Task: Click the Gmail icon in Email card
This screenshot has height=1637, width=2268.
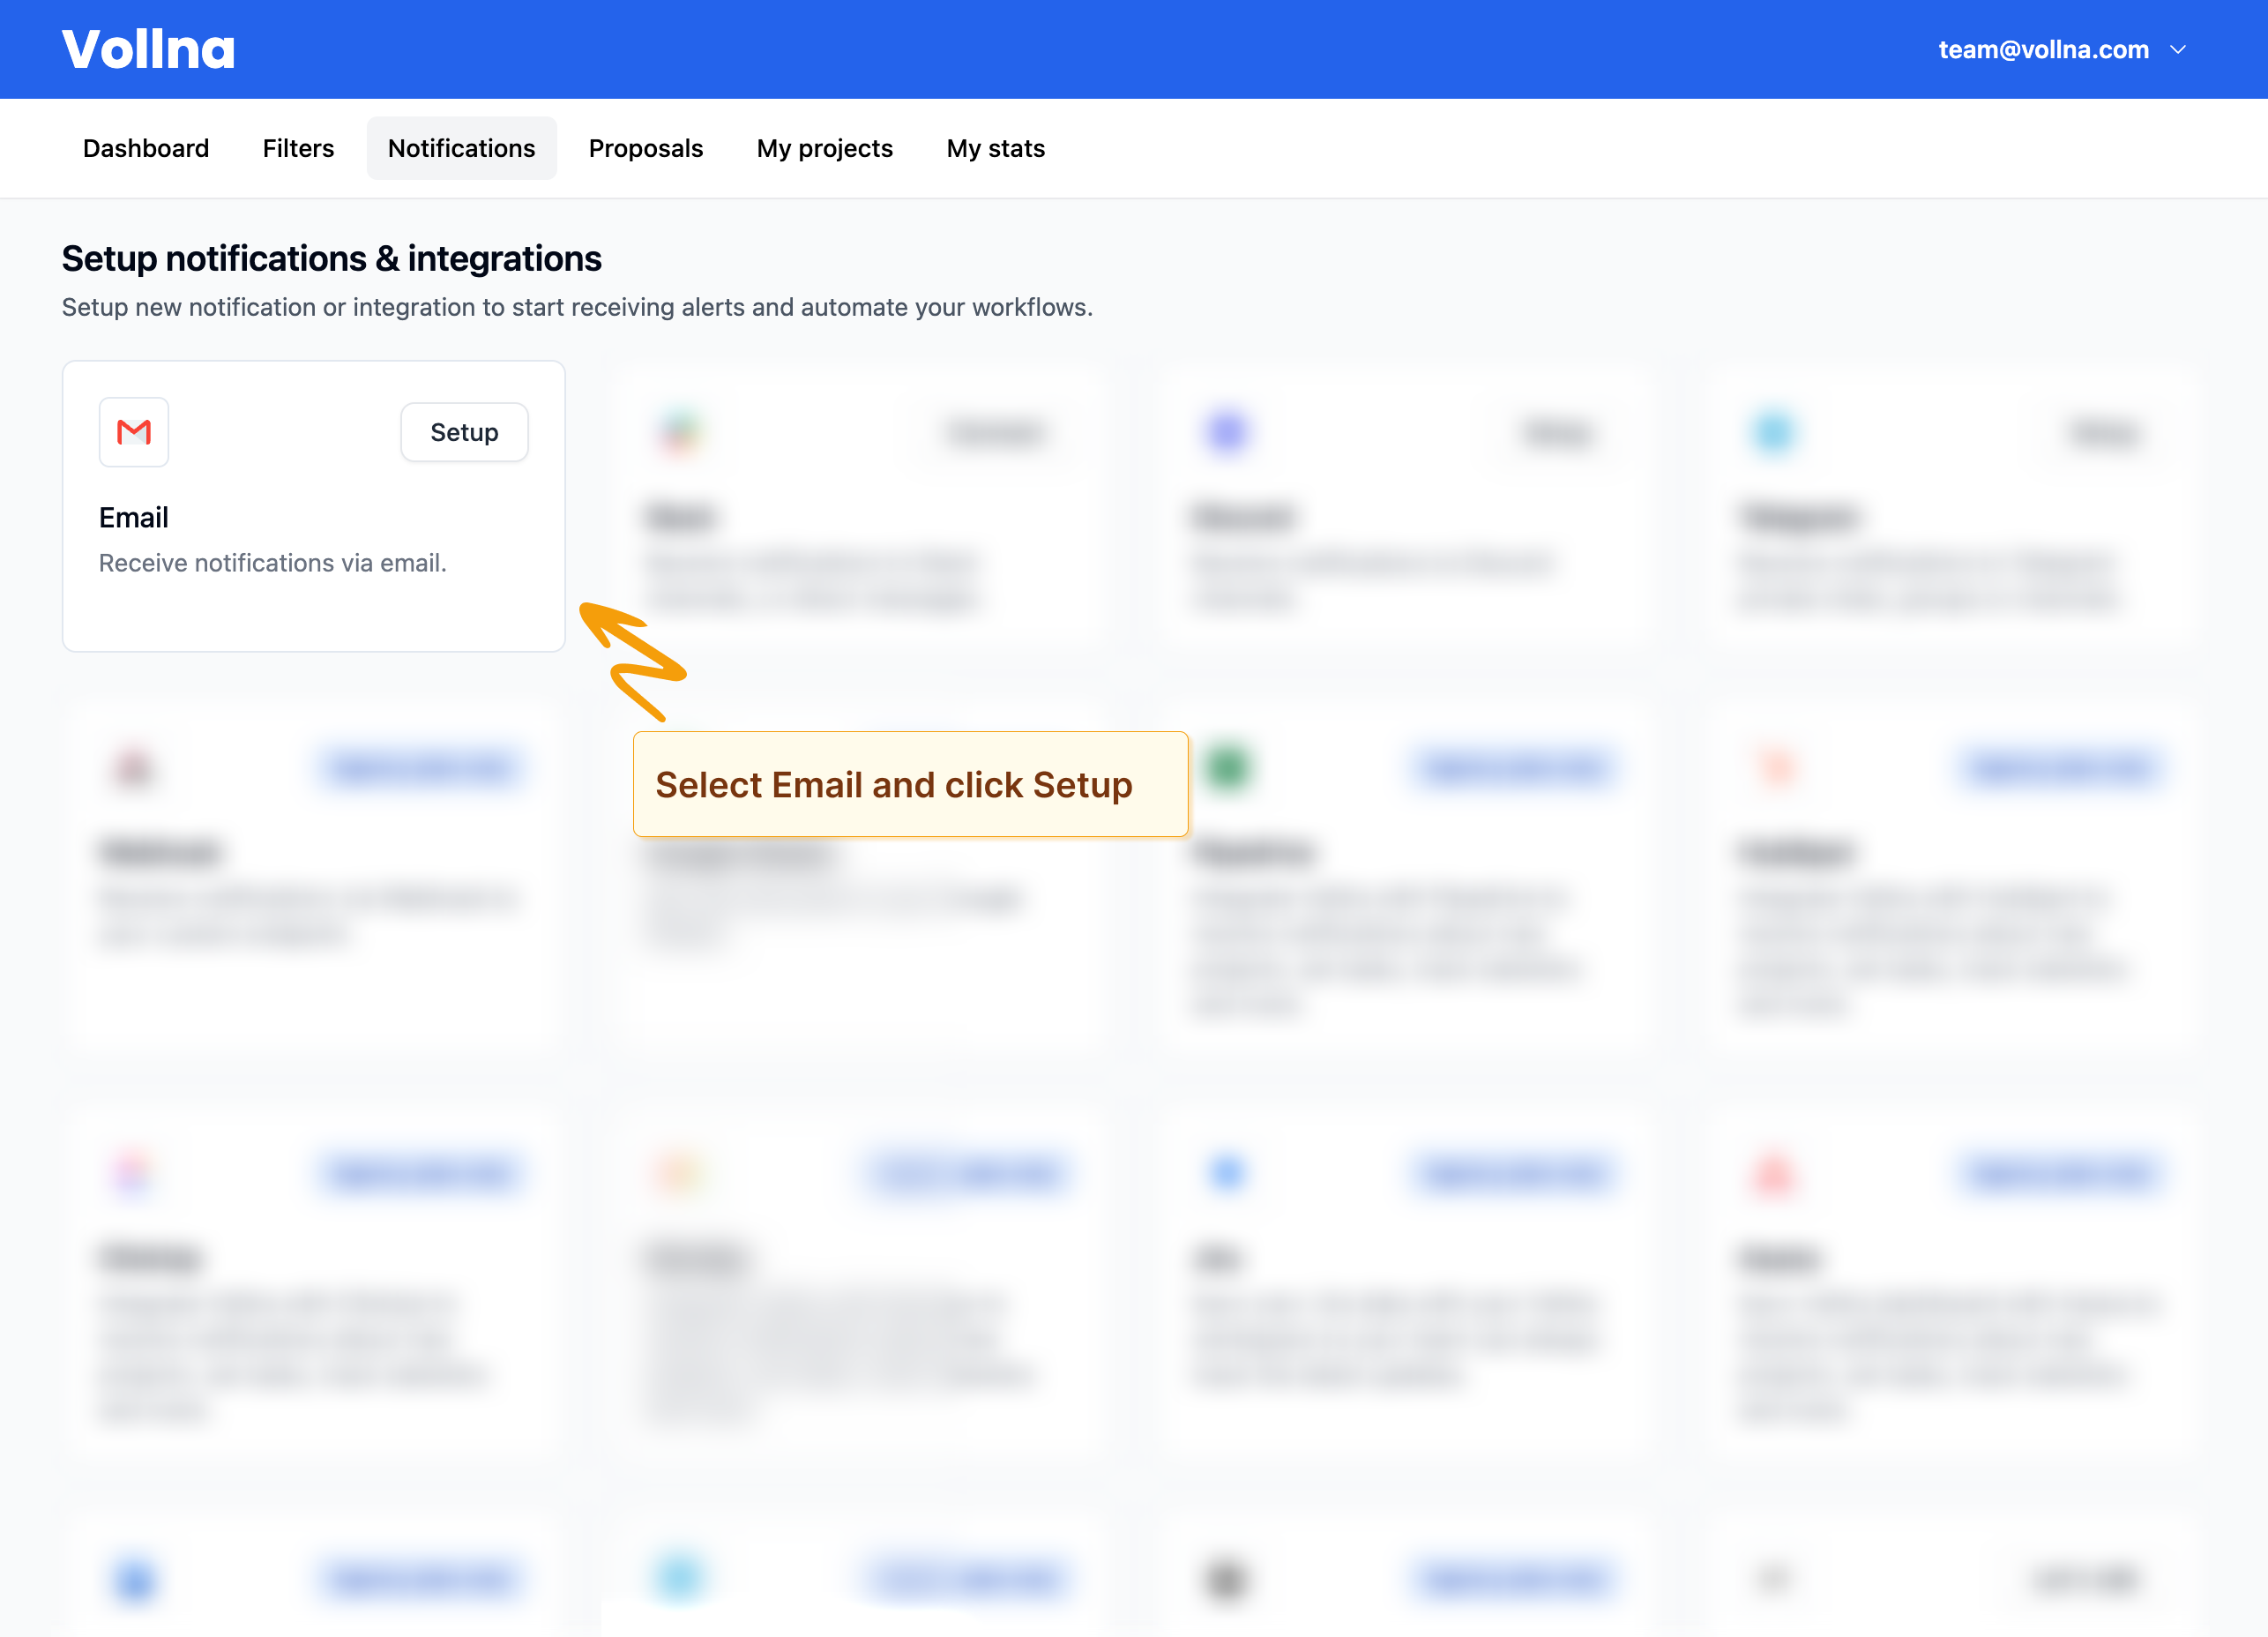Action: point(133,432)
